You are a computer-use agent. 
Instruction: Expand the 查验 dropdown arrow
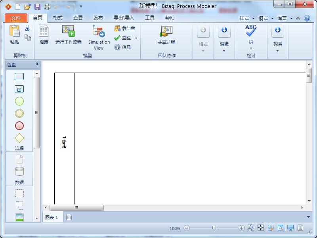(x=136, y=38)
